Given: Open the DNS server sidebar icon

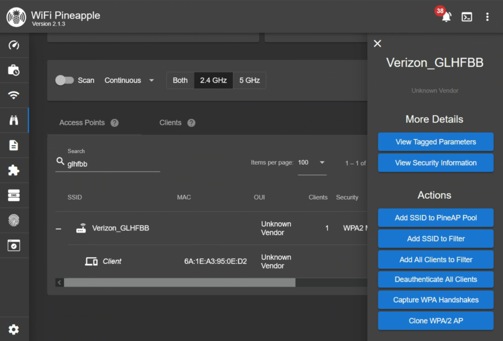Looking at the screenshot, I should click(x=14, y=195).
